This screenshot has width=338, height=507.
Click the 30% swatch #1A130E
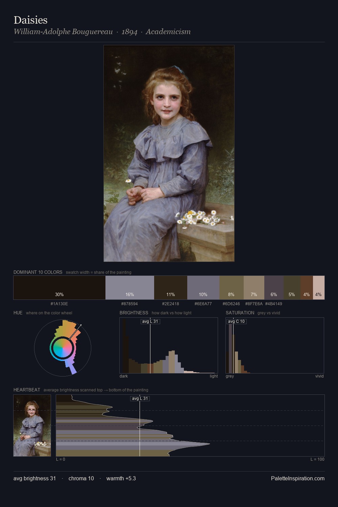59,288
